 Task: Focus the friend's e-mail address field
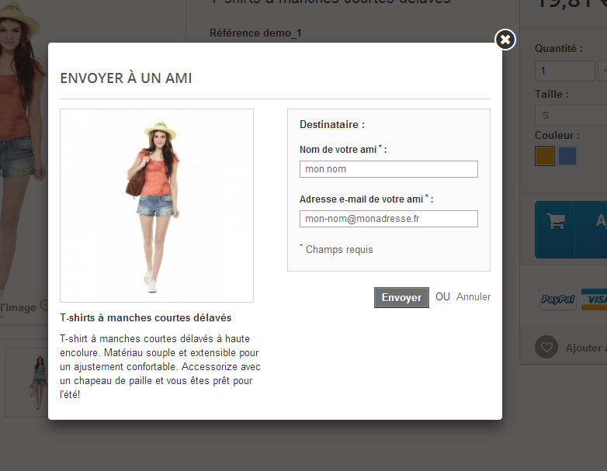tap(389, 219)
